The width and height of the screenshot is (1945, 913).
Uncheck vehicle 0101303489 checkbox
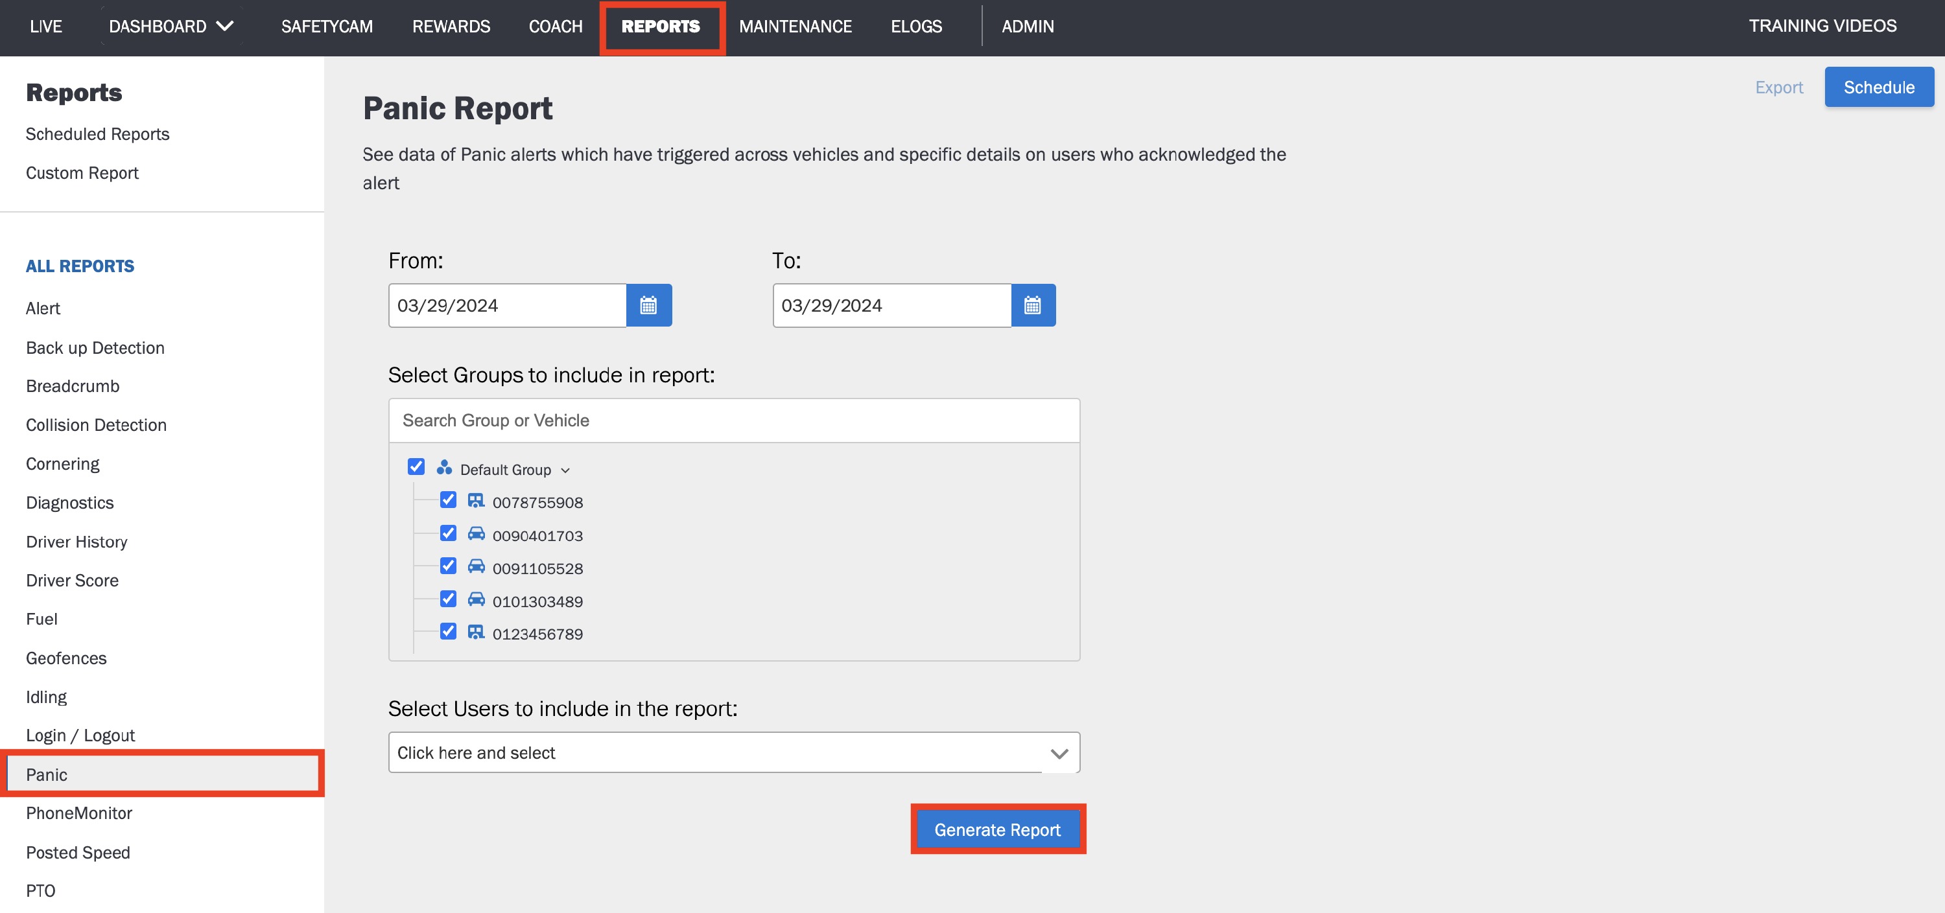click(449, 599)
